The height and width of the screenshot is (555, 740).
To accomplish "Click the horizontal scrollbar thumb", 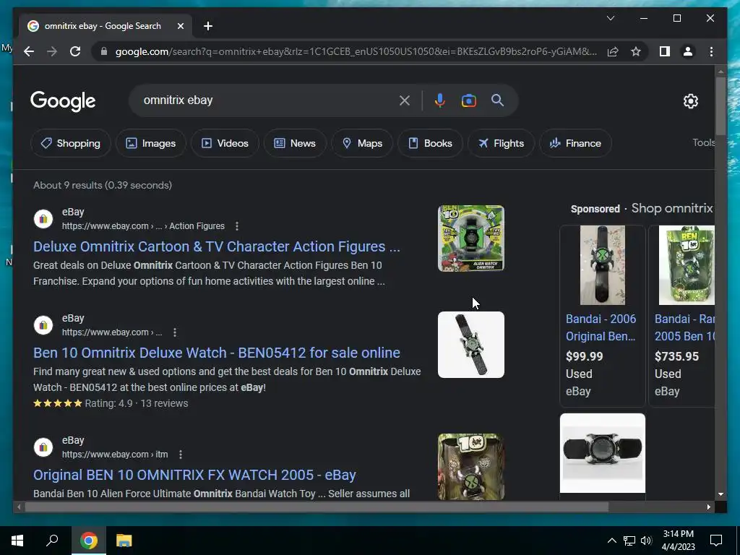I will tap(317, 507).
